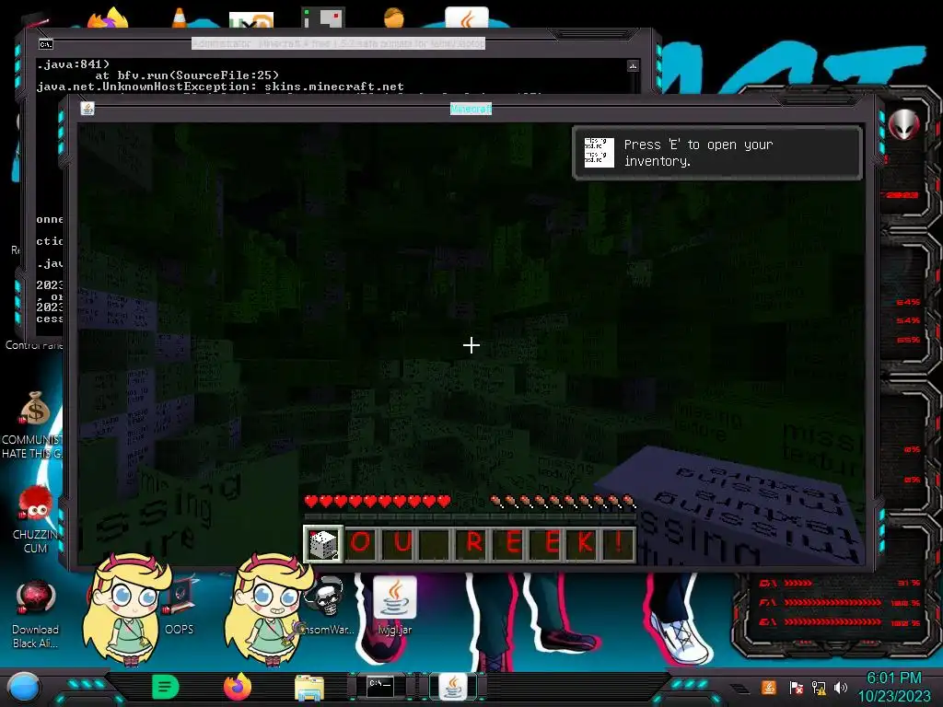Click 'at bfv.run(SourceFile:25)' line in command prompt
This screenshot has width=943, height=707.
(x=186, y=75)
